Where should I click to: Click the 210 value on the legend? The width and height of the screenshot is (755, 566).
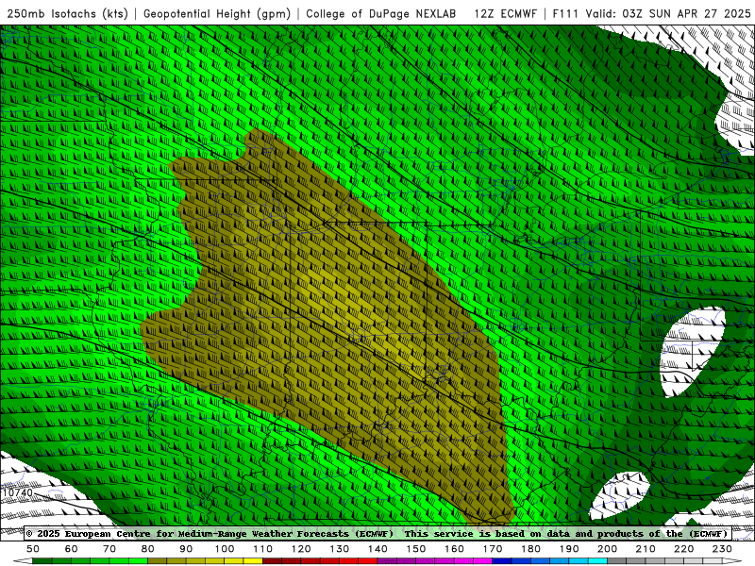tap(646, 549)
